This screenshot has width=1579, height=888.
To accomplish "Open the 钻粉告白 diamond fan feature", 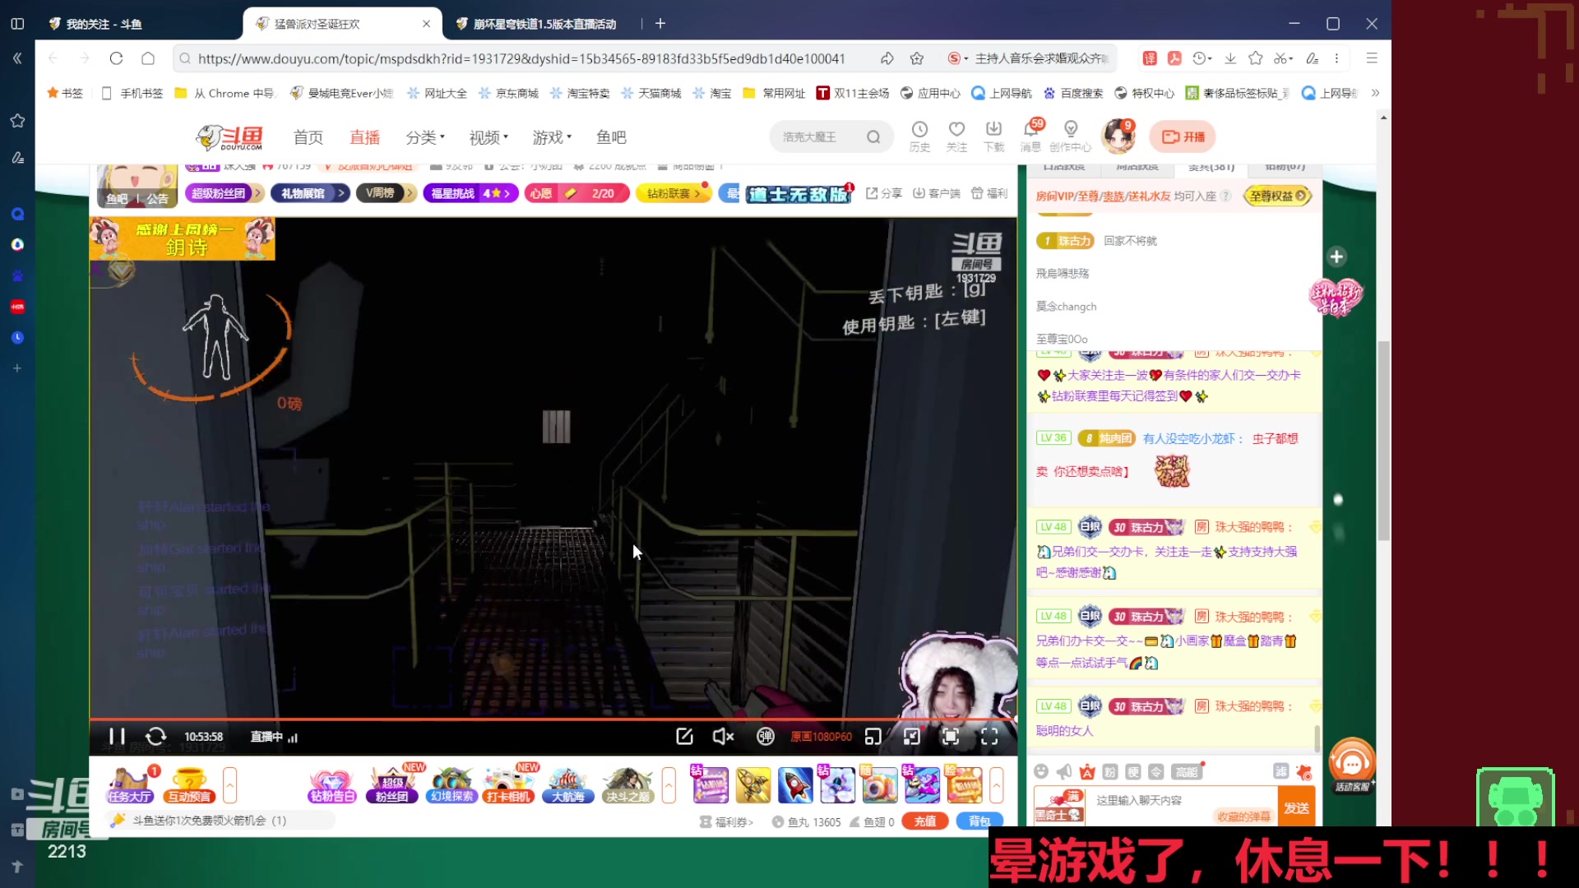I will (331, 785).
